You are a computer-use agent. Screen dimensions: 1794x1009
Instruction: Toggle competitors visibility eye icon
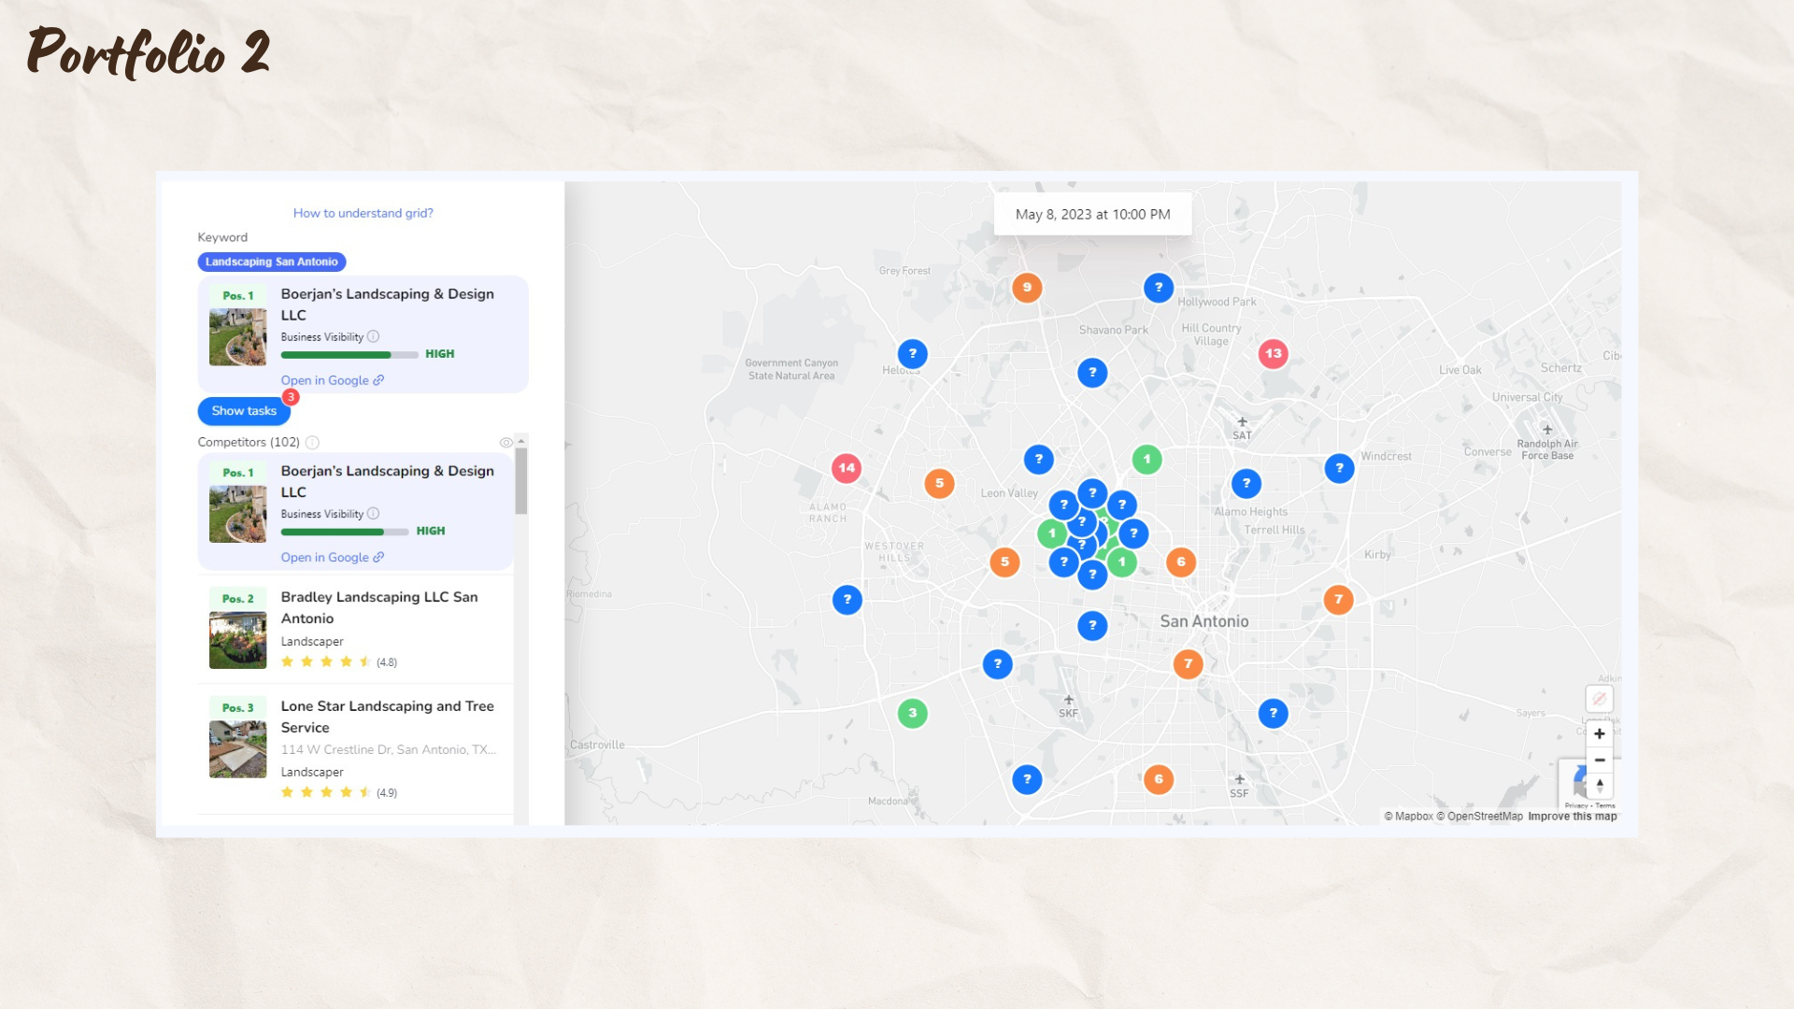505,442
